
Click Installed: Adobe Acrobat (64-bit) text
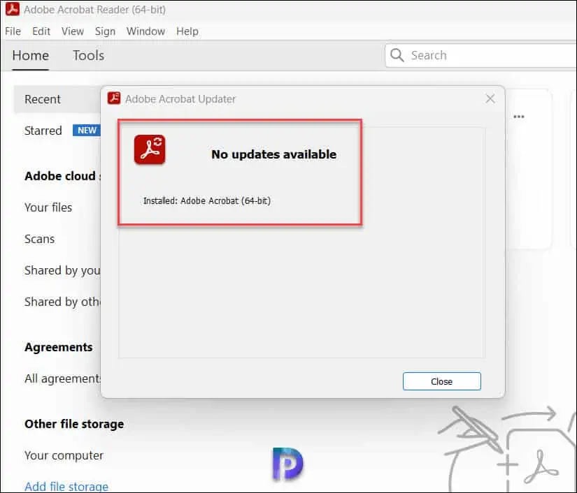(x=207, y=200)
